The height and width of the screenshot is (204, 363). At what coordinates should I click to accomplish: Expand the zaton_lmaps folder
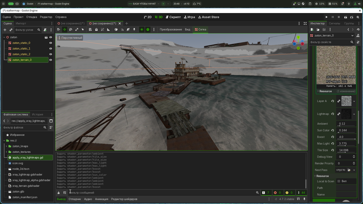[6, 146]
